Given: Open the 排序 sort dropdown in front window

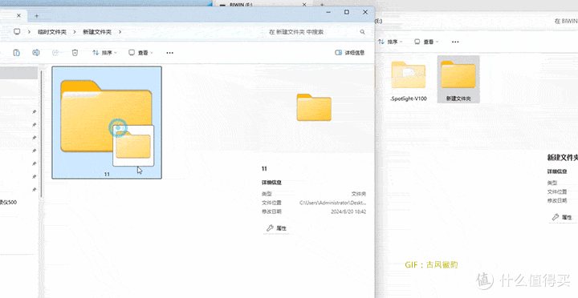Looking at the screenshot, I should pos(104,53).
